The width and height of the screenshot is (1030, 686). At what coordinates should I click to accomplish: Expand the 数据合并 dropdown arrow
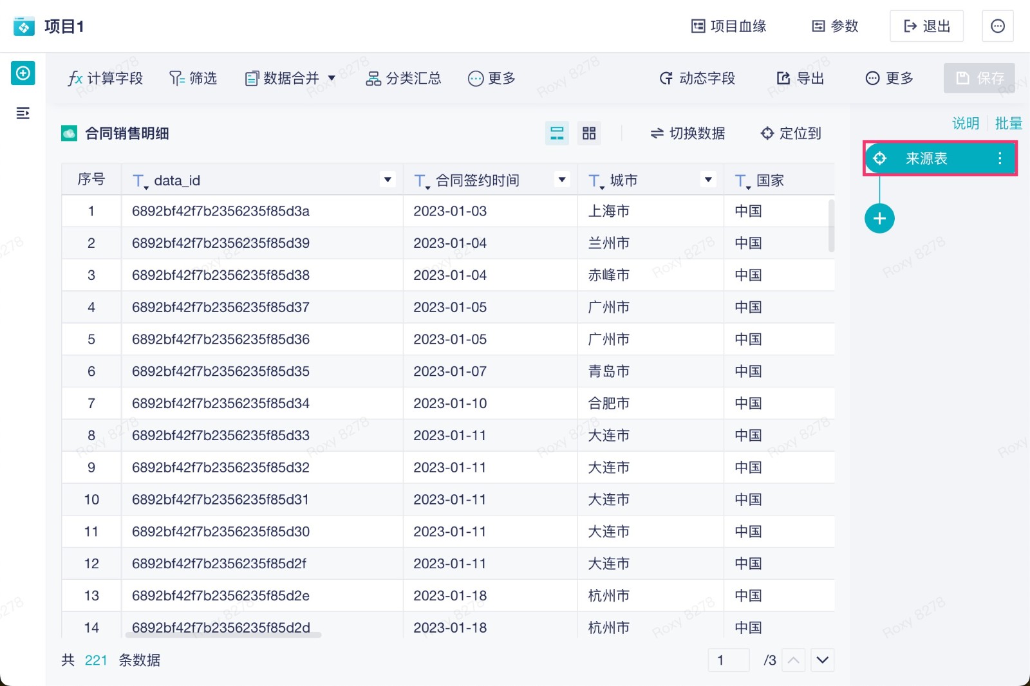point(332,79)
